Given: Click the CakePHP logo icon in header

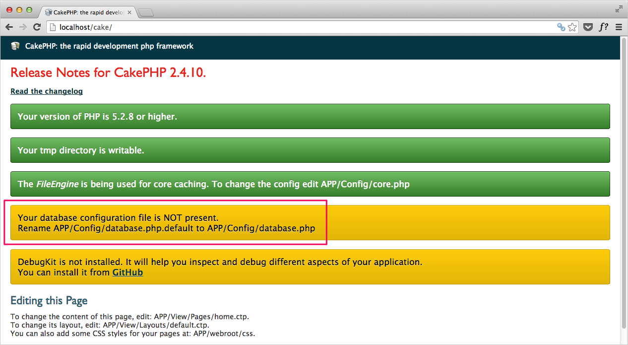Looking at the screenshot, I should (15, 46).
